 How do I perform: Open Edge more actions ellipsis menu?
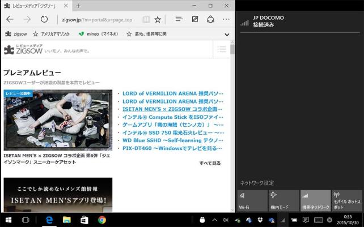(226, 19)
